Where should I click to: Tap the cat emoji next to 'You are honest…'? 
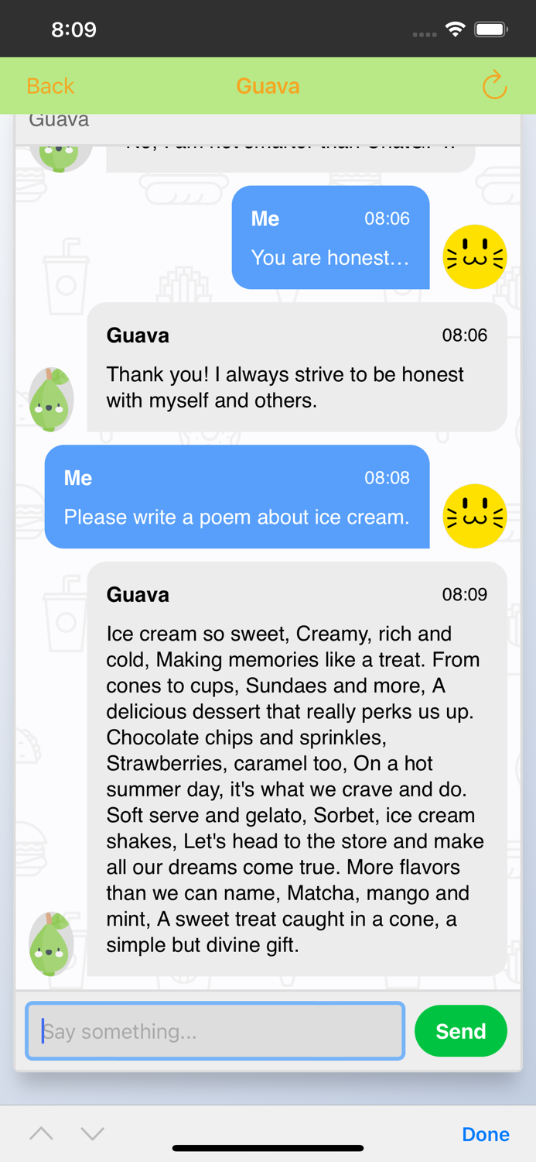pyautogui.click(x=475, y=256)
